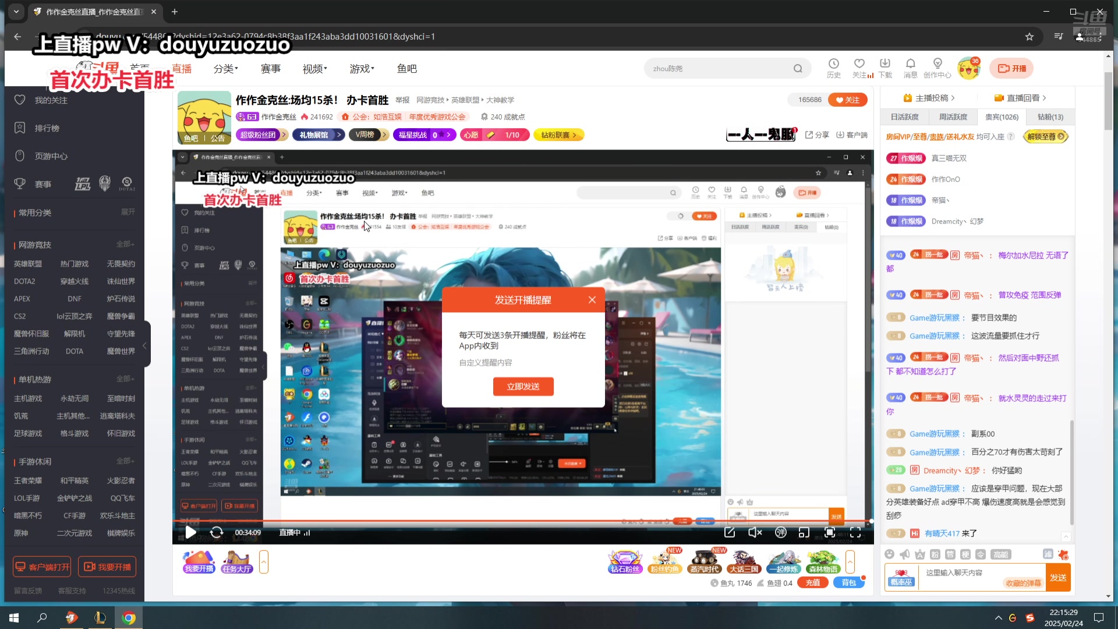Collapse the left sidebar arrow
This screenshot has height=629, width=1118.
[x=146, y=345]
